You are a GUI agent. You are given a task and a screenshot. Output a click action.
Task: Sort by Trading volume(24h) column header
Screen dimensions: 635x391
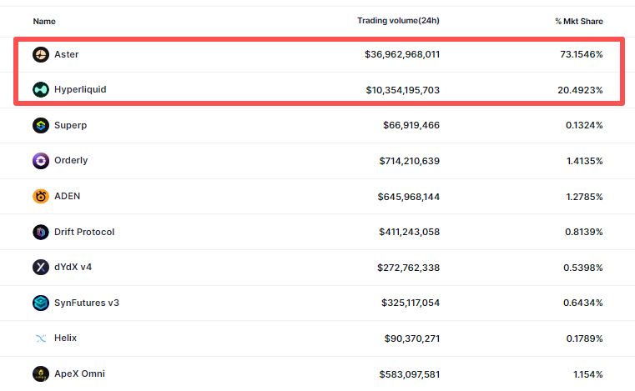[398, 21]
